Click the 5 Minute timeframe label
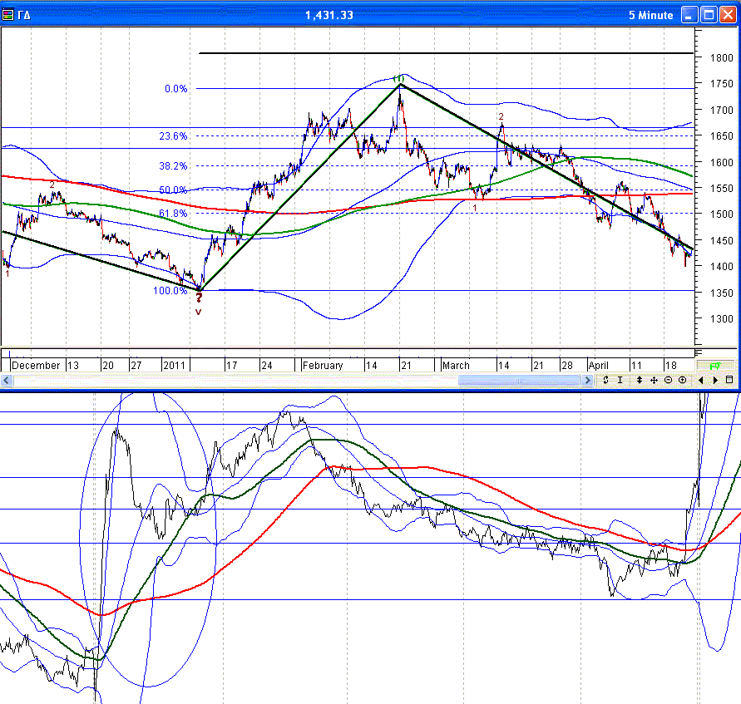This screenshot has height=704, width=741. click(x=650, y=15)
